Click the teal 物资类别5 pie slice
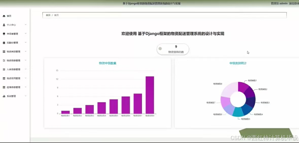The width and height of the screenshot is (299, 143). coord(238,112)
